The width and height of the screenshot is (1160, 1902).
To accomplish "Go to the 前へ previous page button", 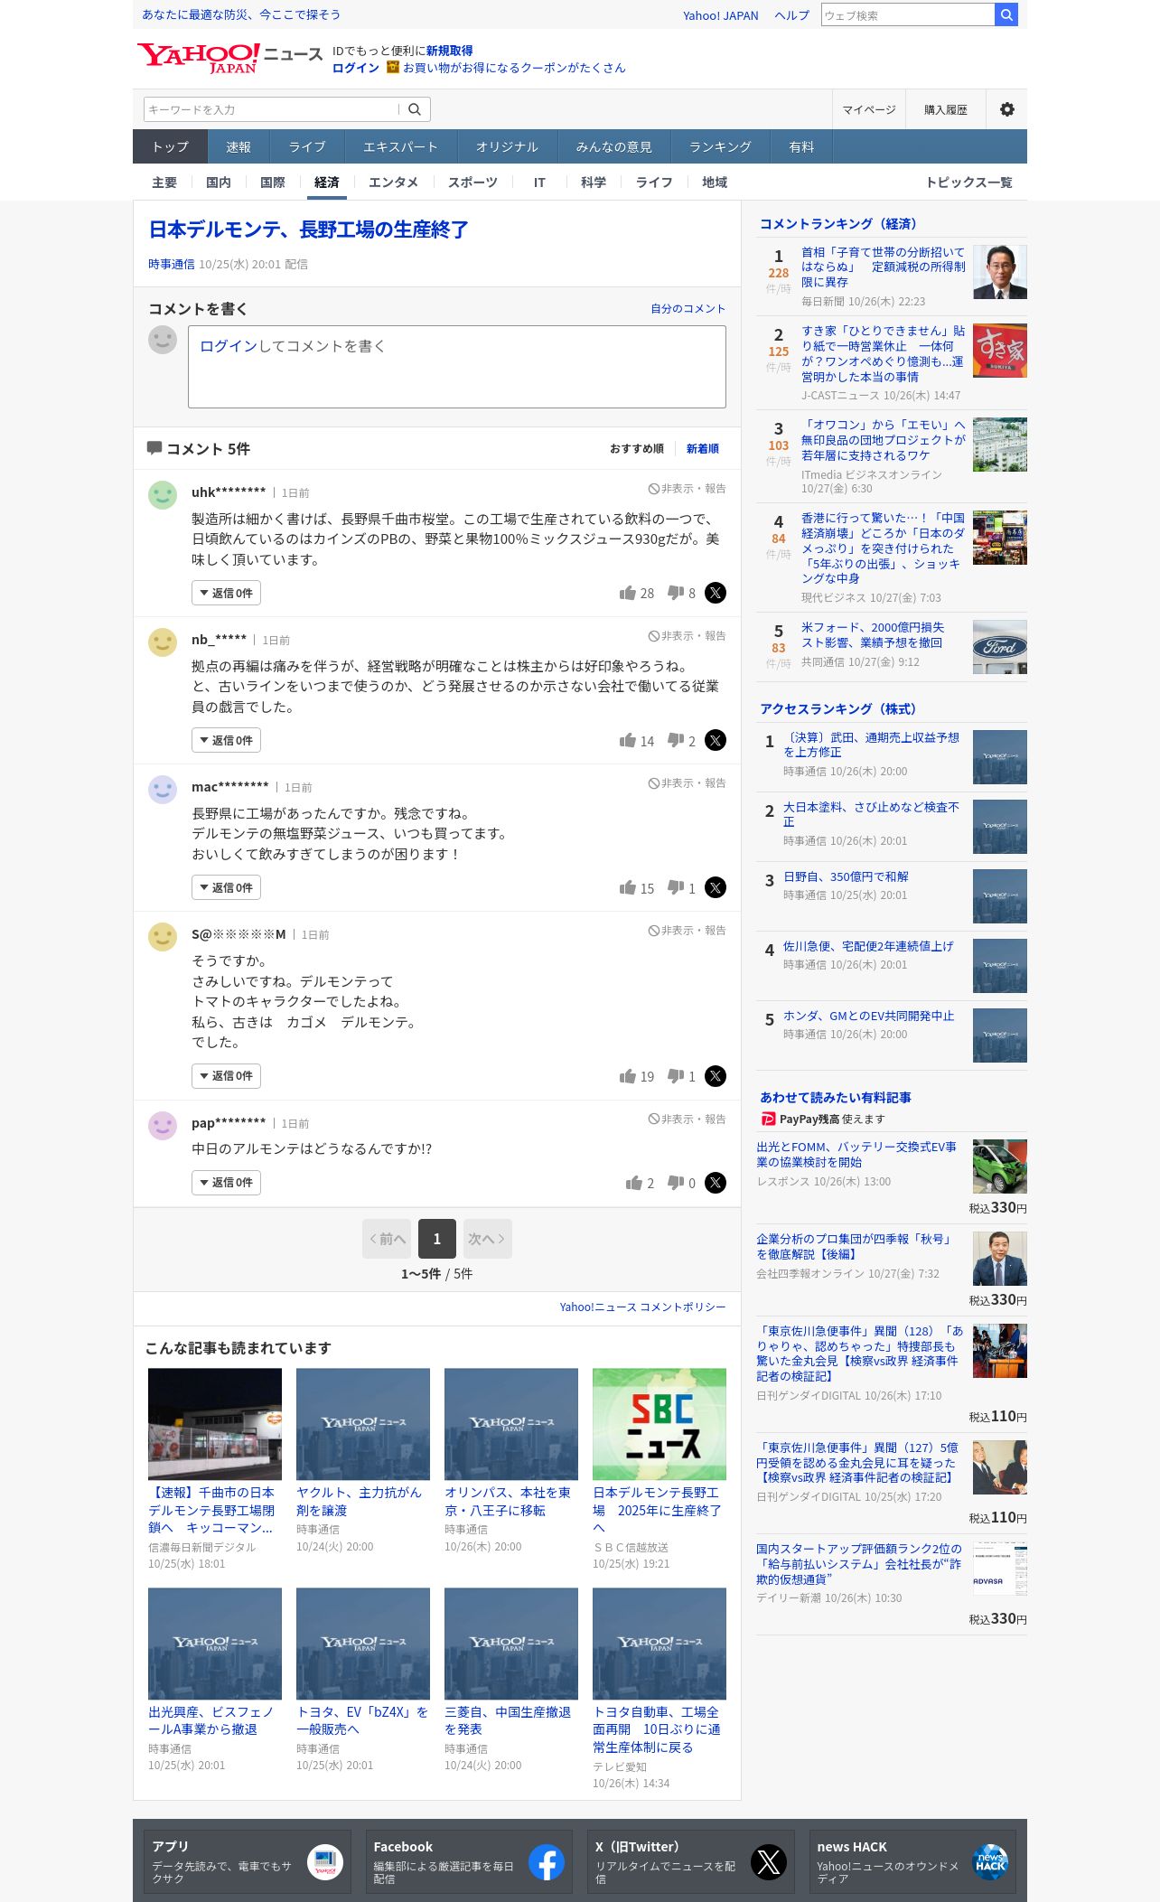I will [387, 1239].
